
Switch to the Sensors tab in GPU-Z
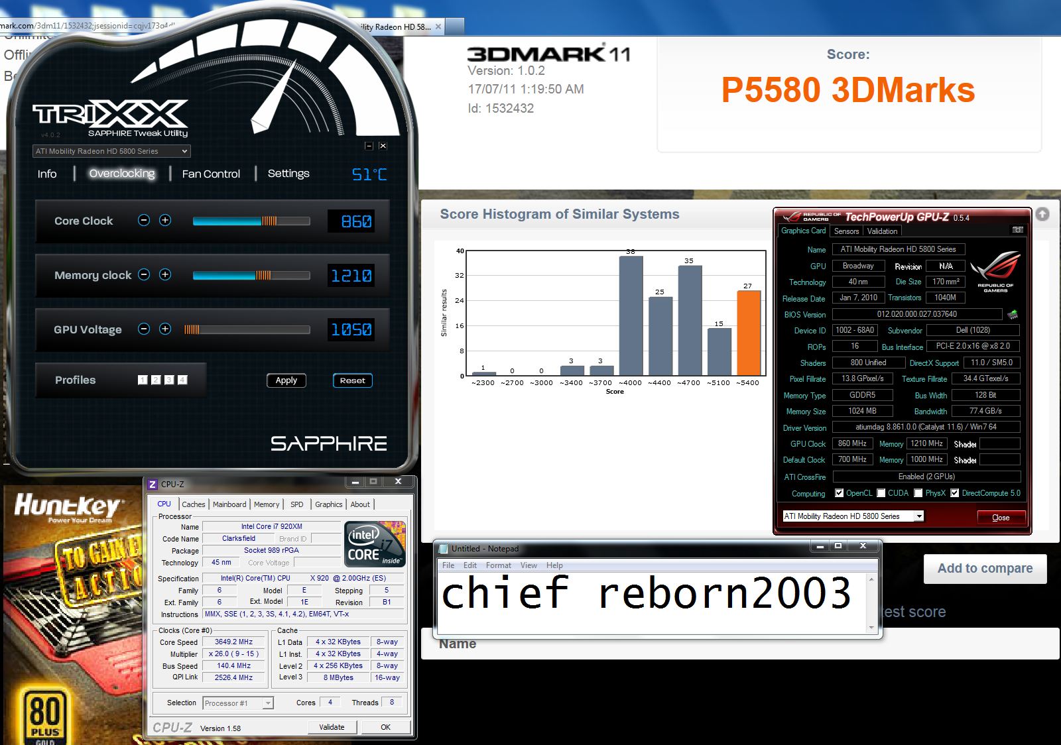coord(846,231)
